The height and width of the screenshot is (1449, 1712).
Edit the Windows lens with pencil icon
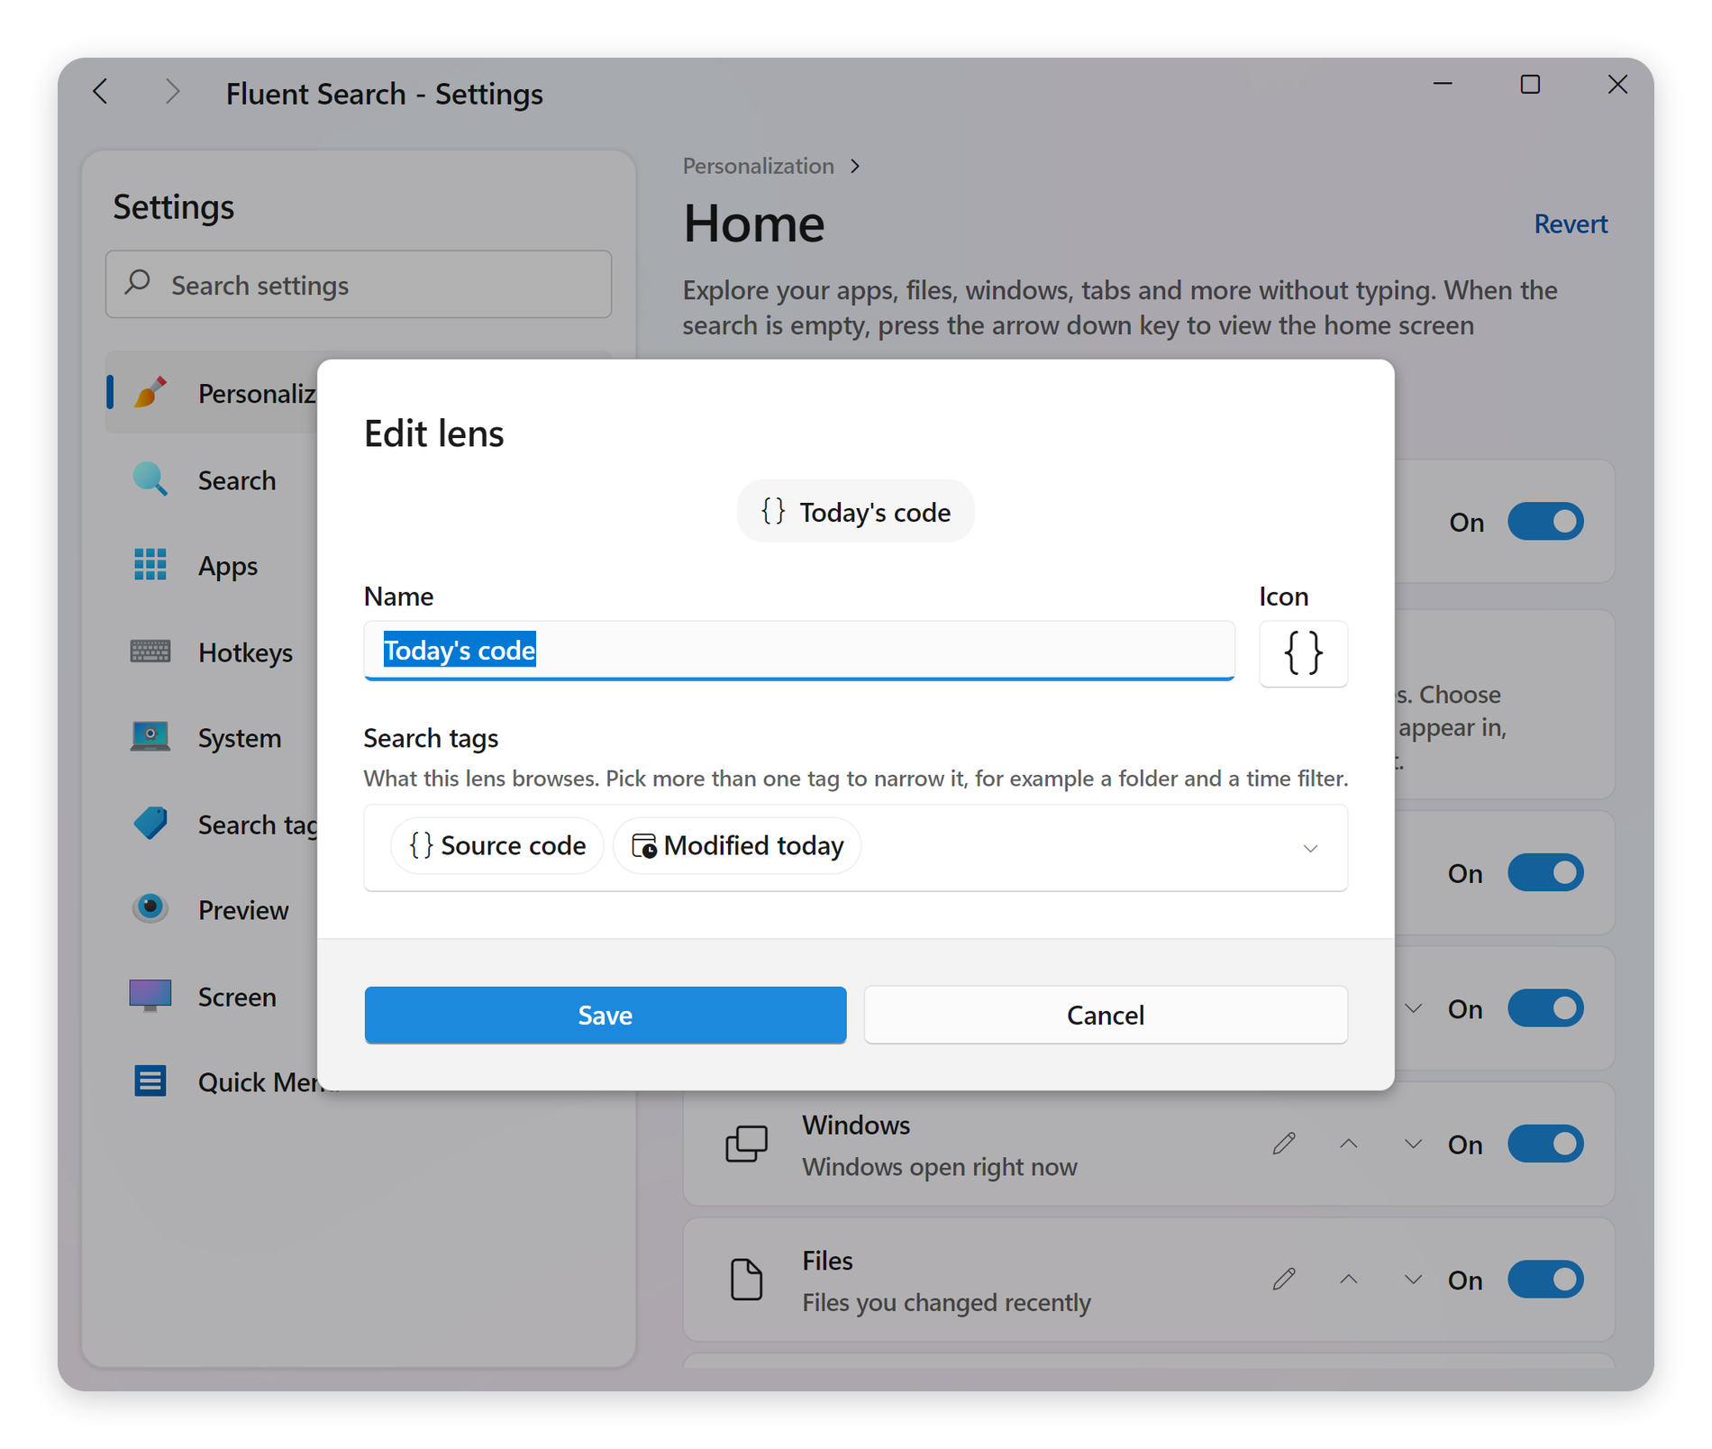click(x=1284, y=1144)
